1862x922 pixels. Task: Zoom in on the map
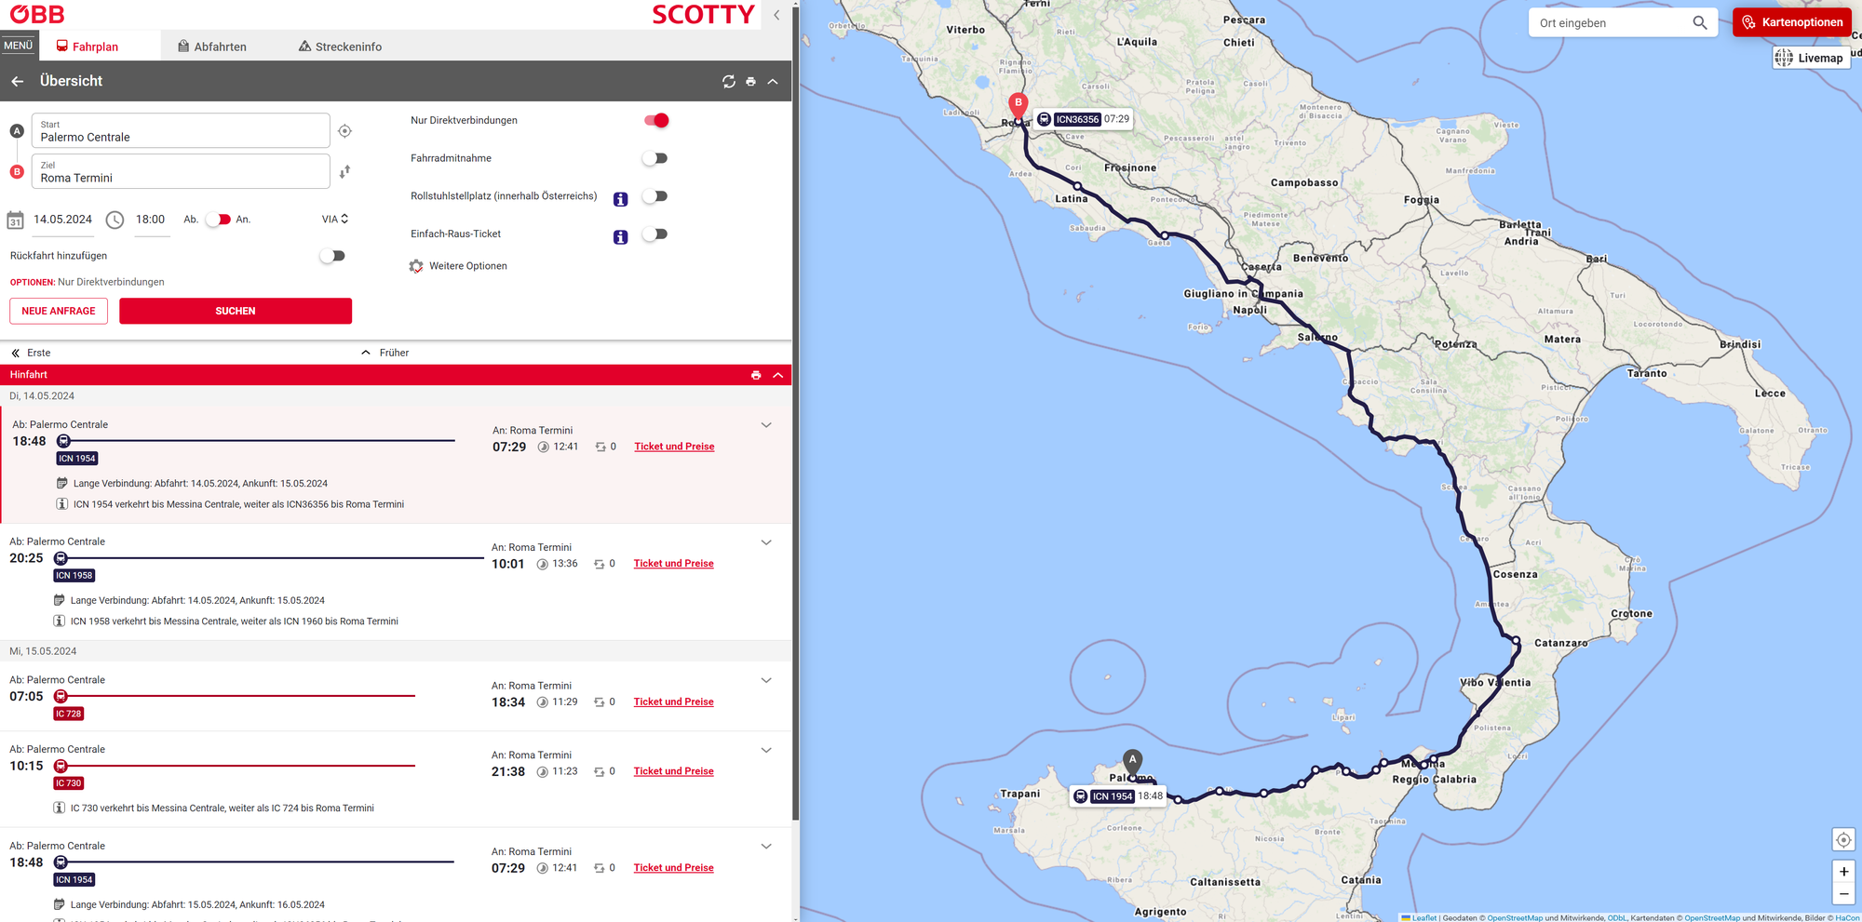coord(1843,872)
